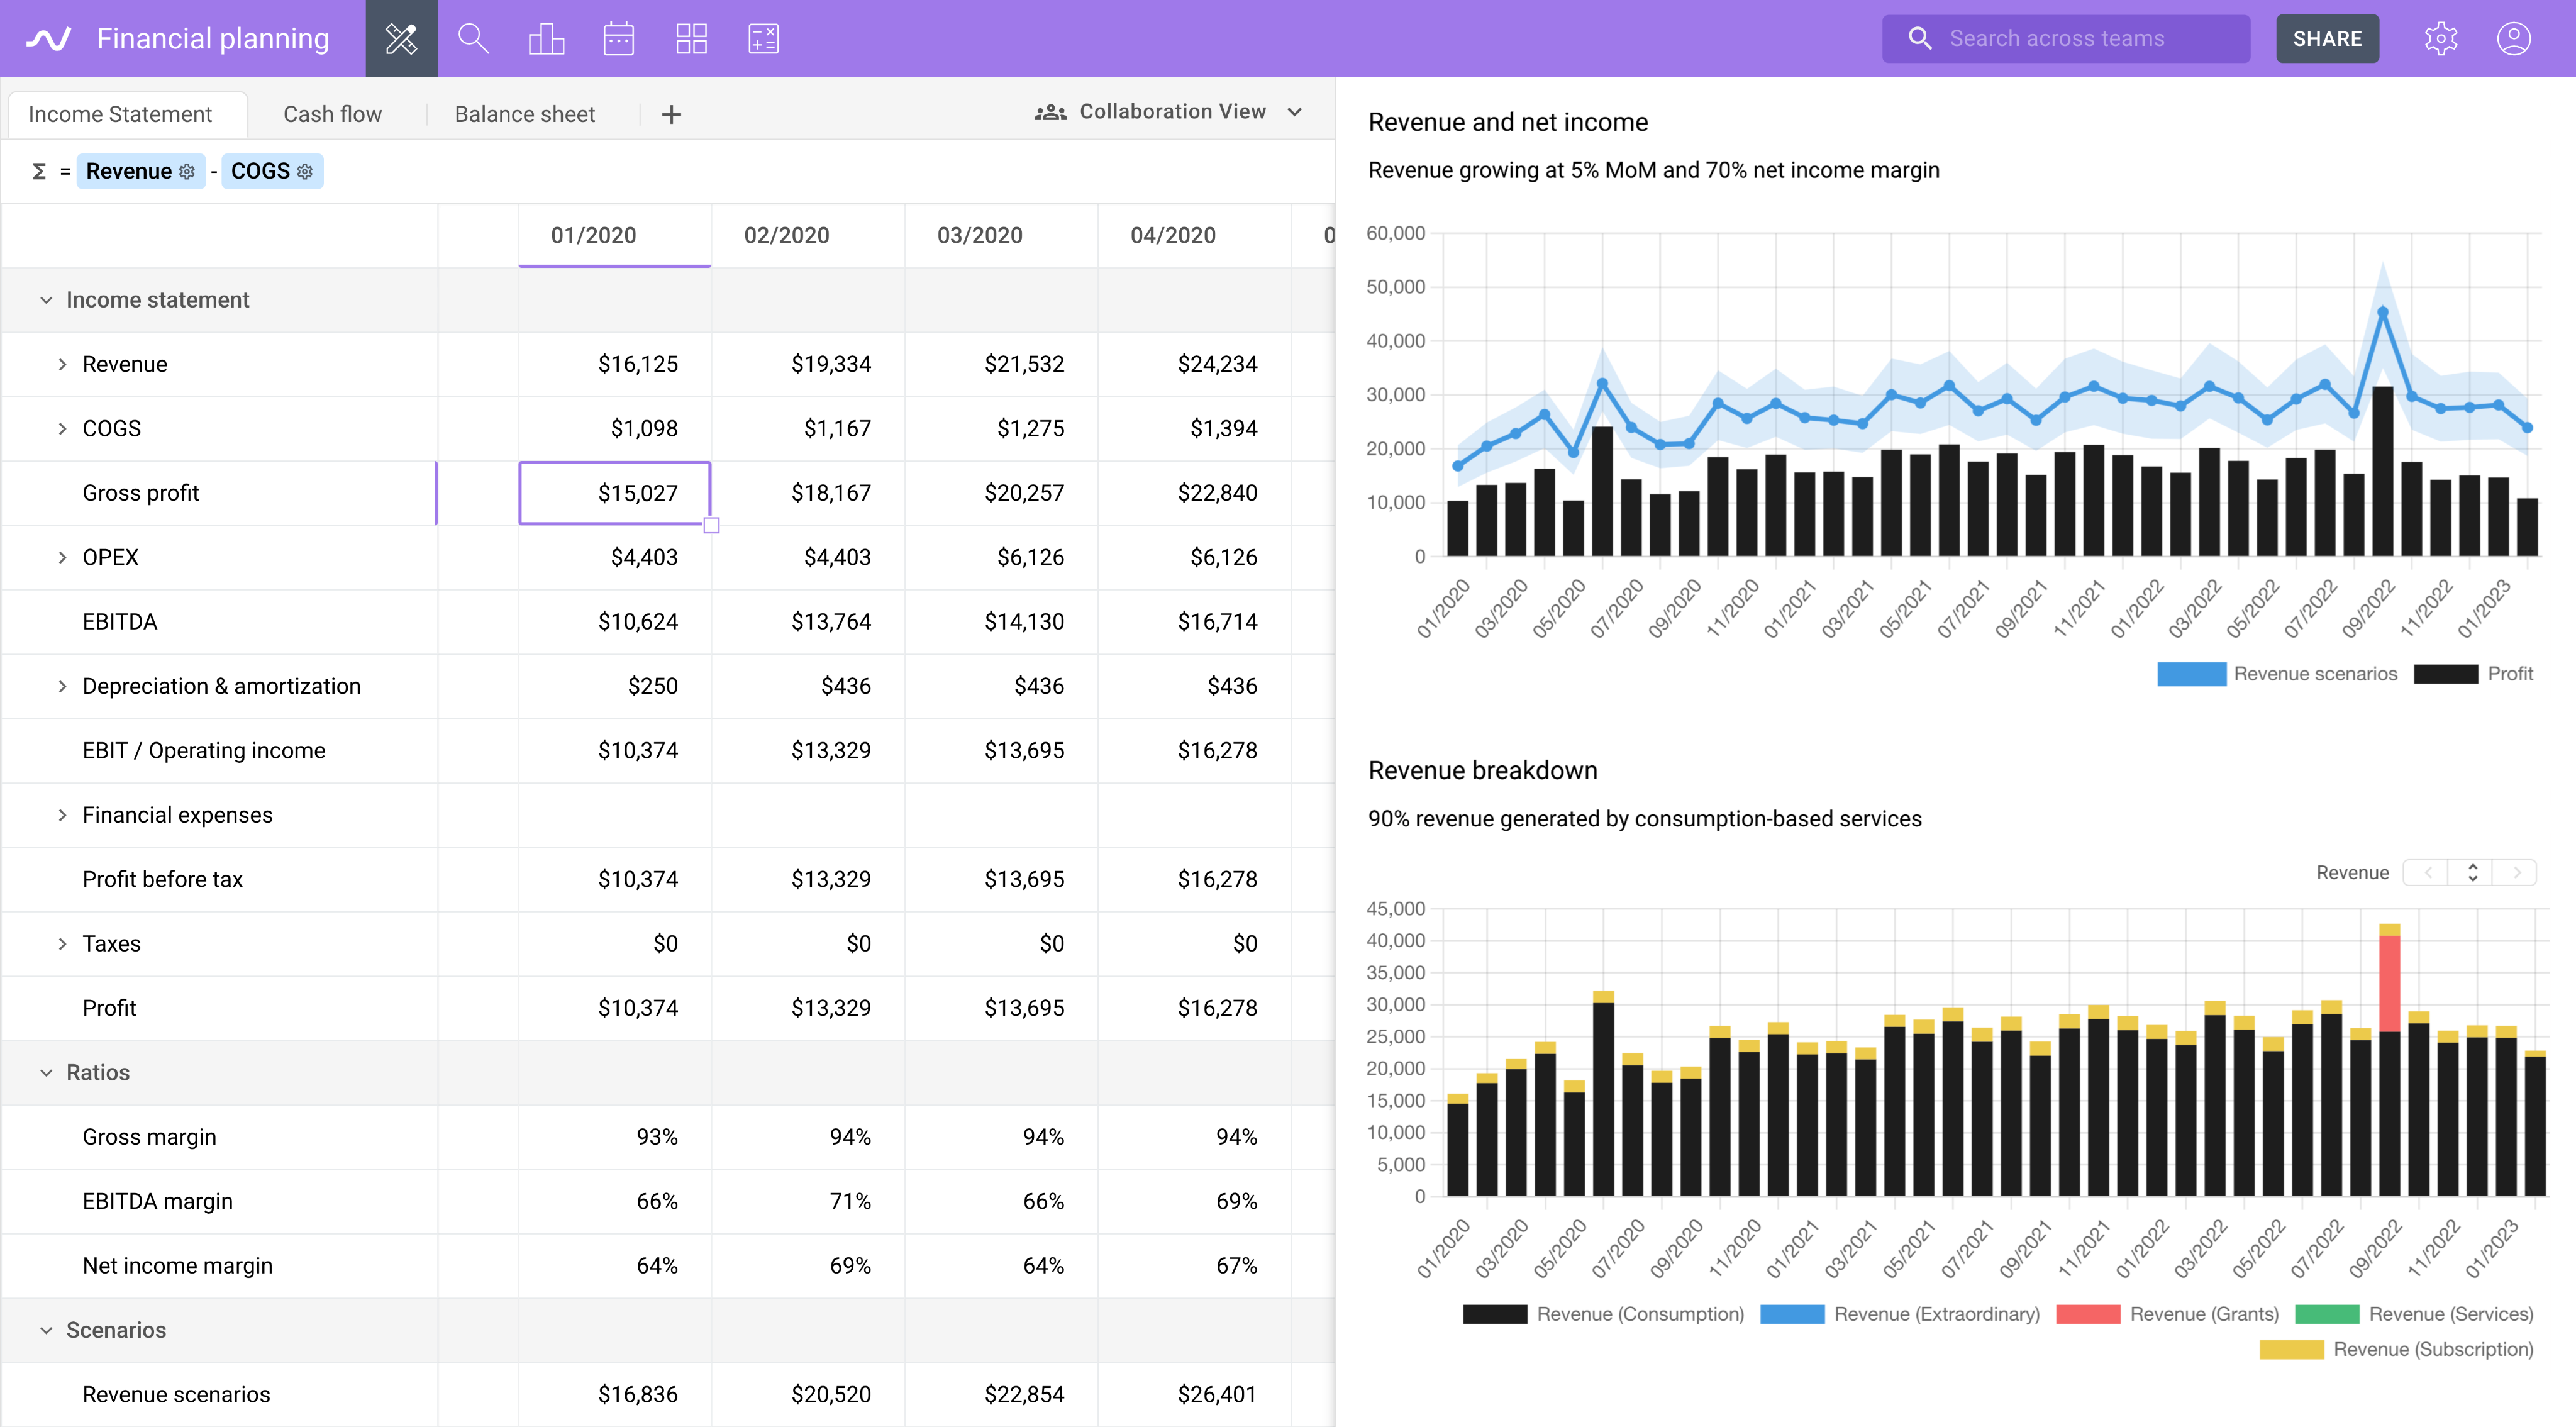This screenshot has width=2576, height=1427.
Task: Select the design tools icon in header
Action: [401, 39]
